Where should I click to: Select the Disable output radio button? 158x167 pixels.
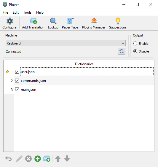point(135,51)
